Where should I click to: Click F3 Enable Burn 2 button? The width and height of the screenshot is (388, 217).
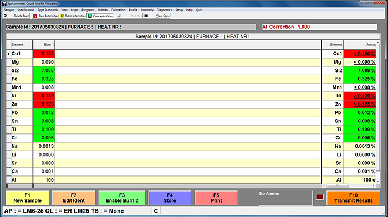[x=122, y=198]
